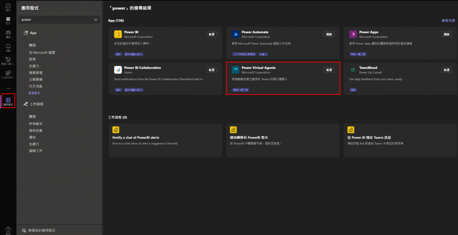Click 新增 on the TeamMood card
Image resolution: width=458 pixels, height=235 pixels.
coord(447,70)
